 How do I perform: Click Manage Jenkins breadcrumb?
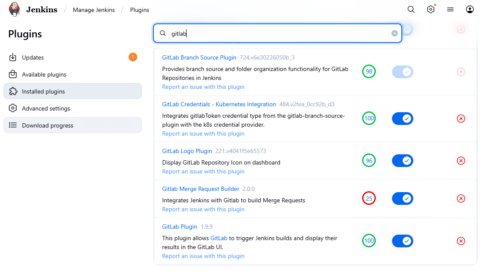(x=94, y=10)
